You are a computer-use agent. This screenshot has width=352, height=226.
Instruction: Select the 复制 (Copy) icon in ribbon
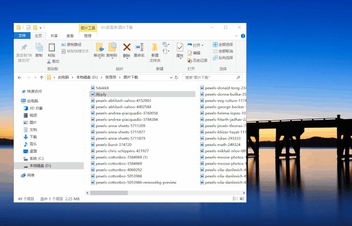pyautogui.click(x=39, y=47)
